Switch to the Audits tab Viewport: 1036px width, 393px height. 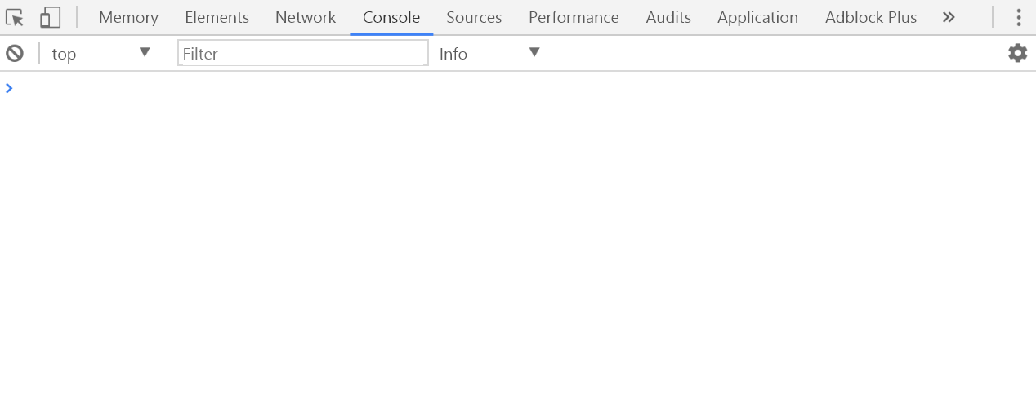[668, 17]
